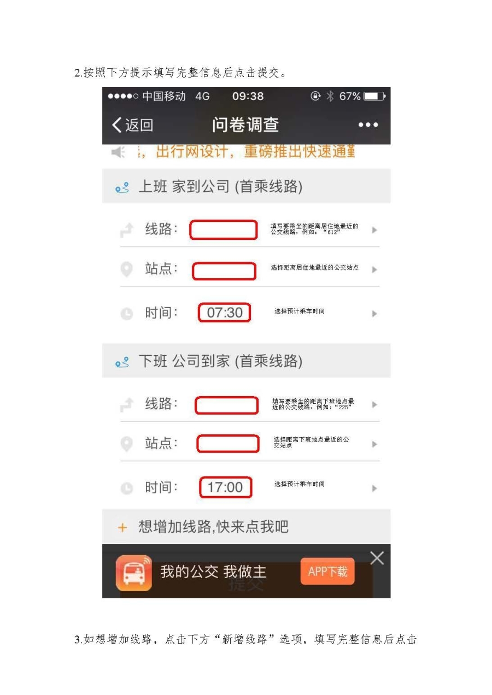
Task: Expand the 下班 线路 row arrow
Action: (374, 405)
